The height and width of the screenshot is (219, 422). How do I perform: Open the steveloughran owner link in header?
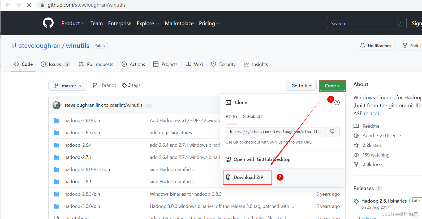tap(40, 46)
